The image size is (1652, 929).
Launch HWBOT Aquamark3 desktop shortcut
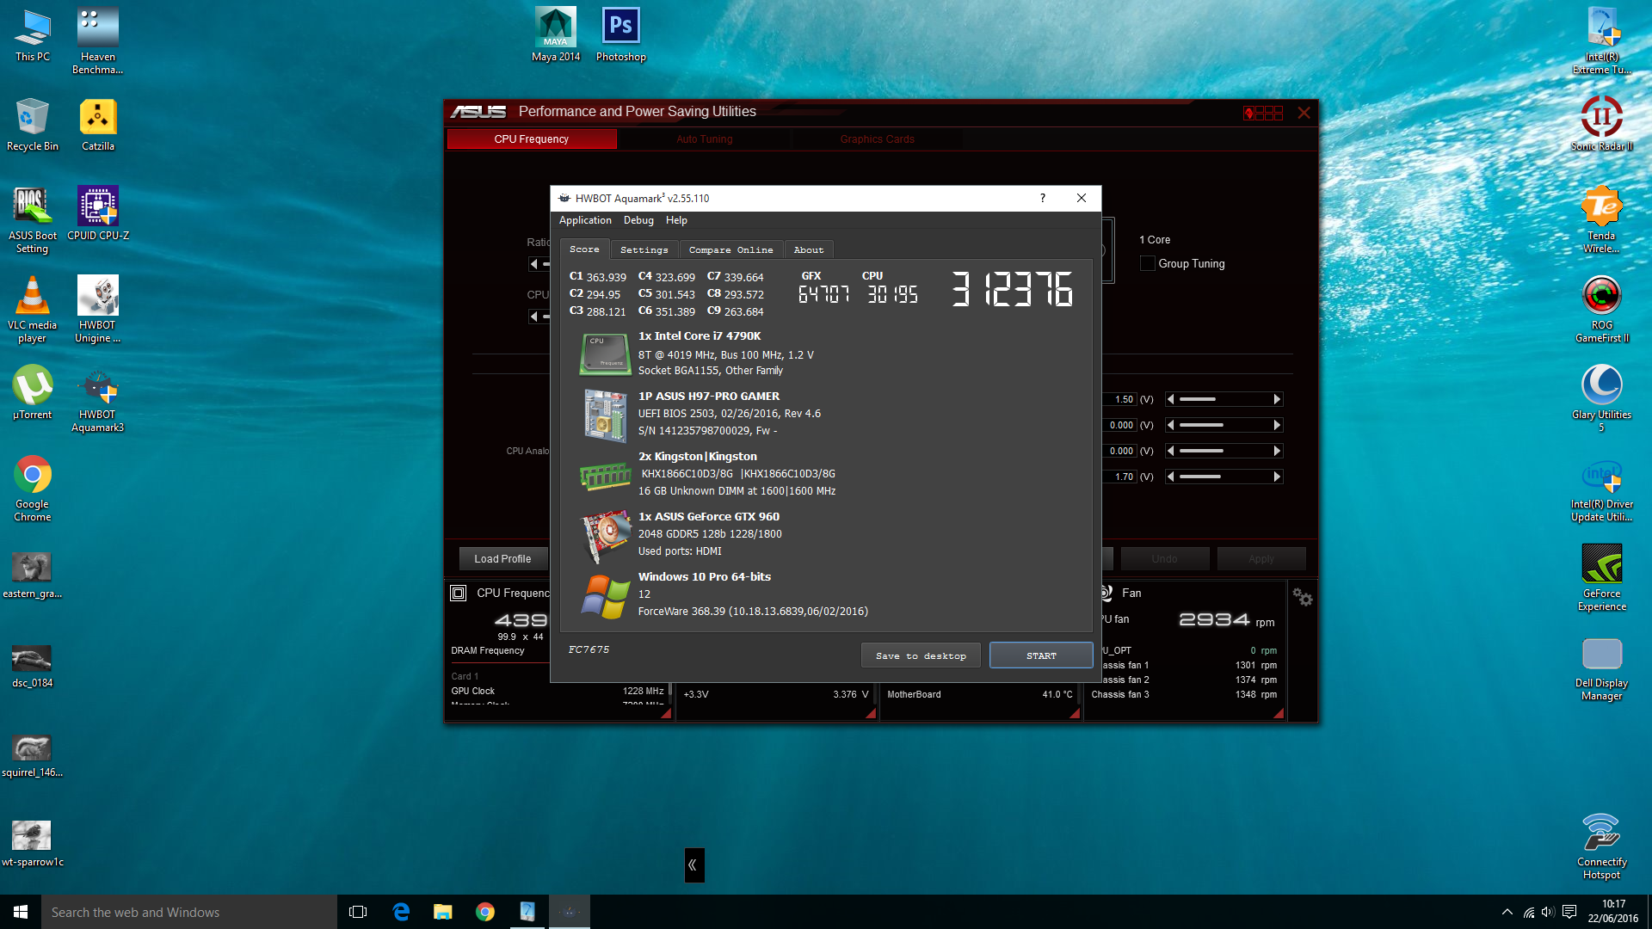click(97, 400)
